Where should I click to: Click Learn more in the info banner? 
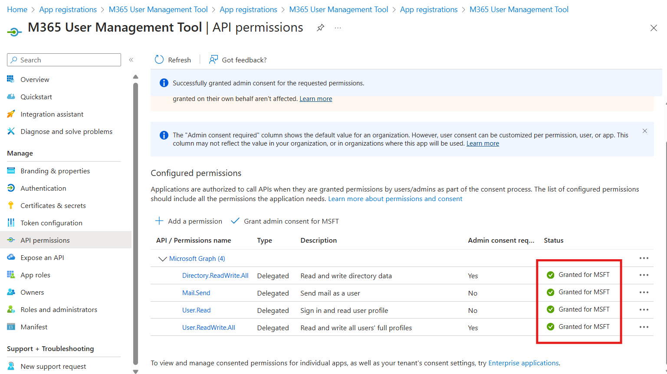point(483,143)
